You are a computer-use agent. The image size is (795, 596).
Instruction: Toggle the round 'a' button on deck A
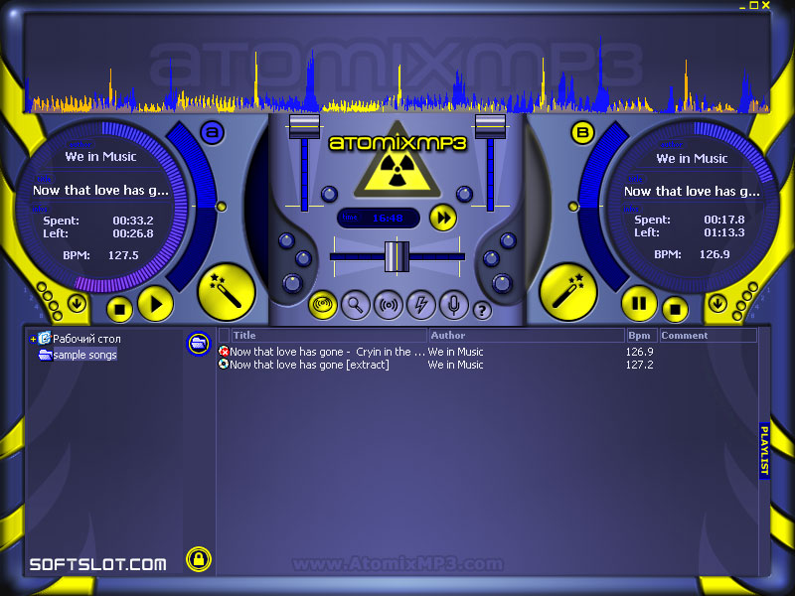coord(212,133)
